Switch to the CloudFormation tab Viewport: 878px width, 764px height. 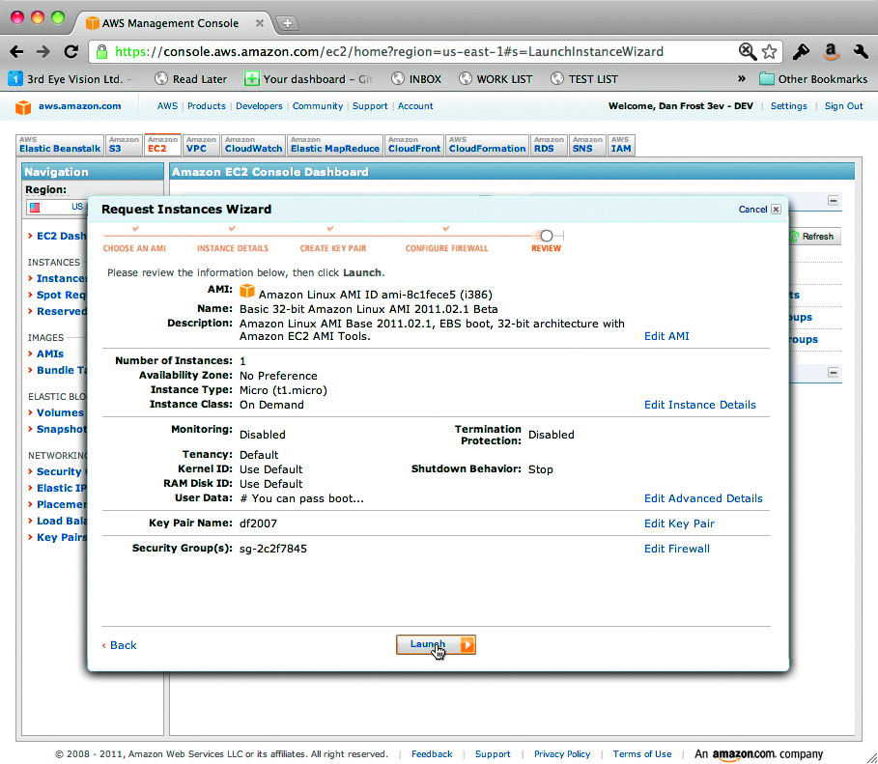[487, 145]
